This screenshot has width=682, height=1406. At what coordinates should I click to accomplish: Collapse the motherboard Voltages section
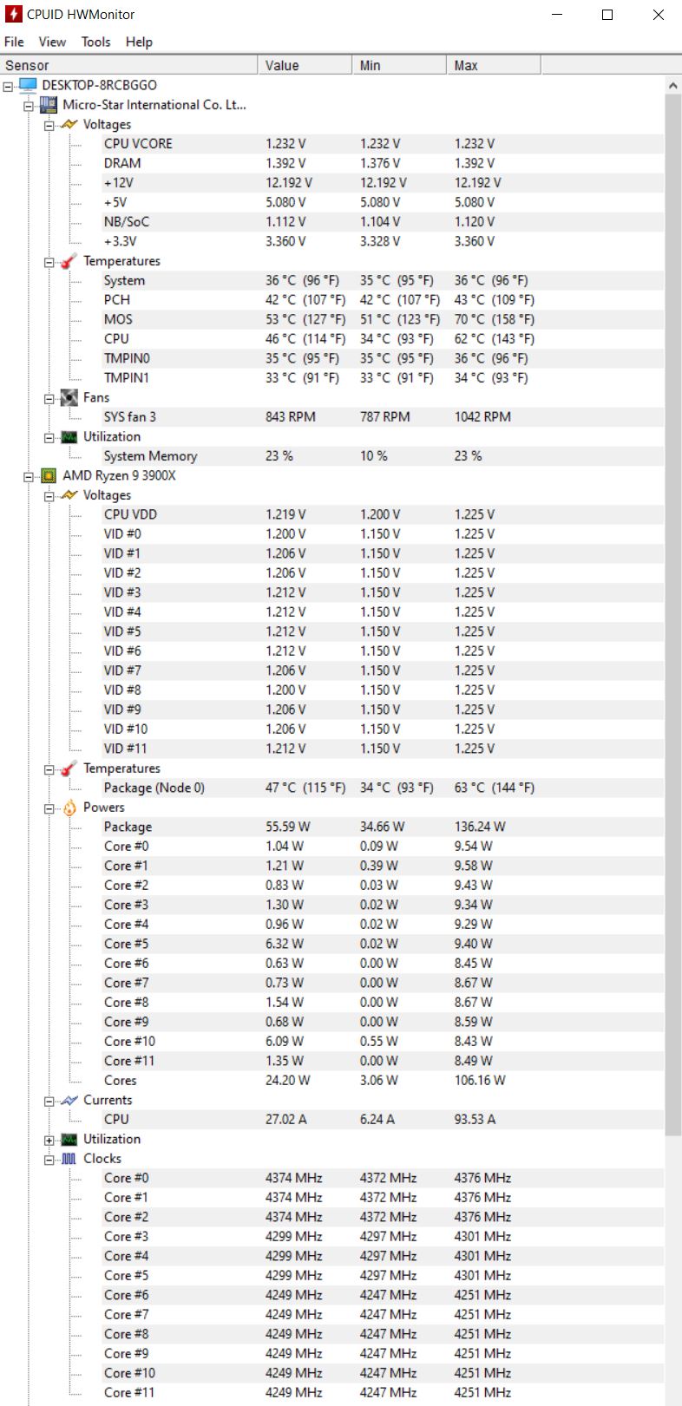point(49,125)
